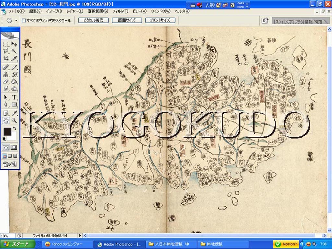
Task: Select the Path Selection arrow tool
Action: pyautogui.click(x=6, y=97)
